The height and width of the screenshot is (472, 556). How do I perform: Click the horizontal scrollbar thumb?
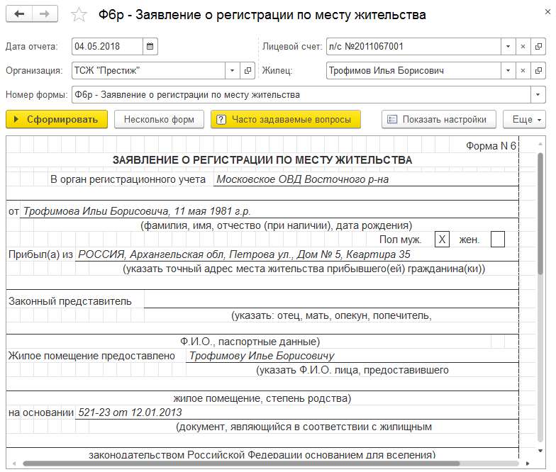tap(241, 463)
